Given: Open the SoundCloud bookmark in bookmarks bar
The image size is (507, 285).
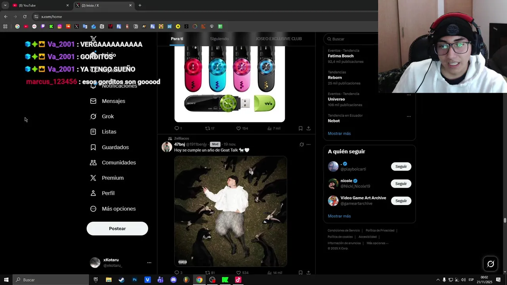Looking at the screenshot, I should (x=68, y=27).
